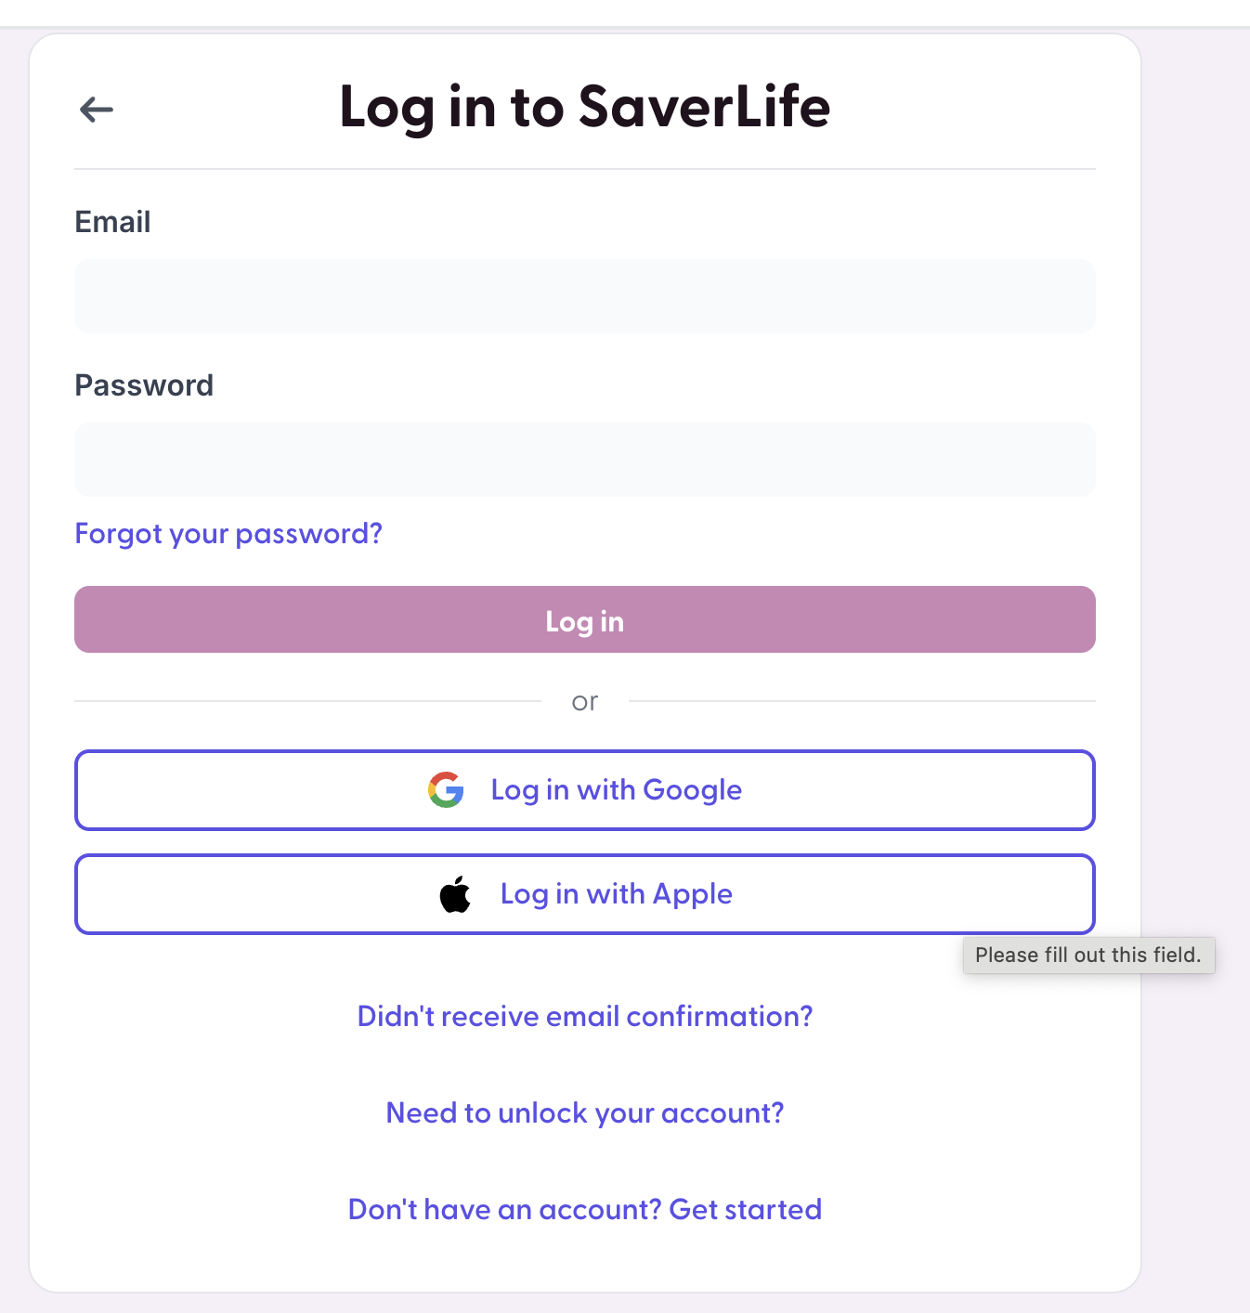
Task: Click the divider line under the heading
Action: (x=585, y=169)
